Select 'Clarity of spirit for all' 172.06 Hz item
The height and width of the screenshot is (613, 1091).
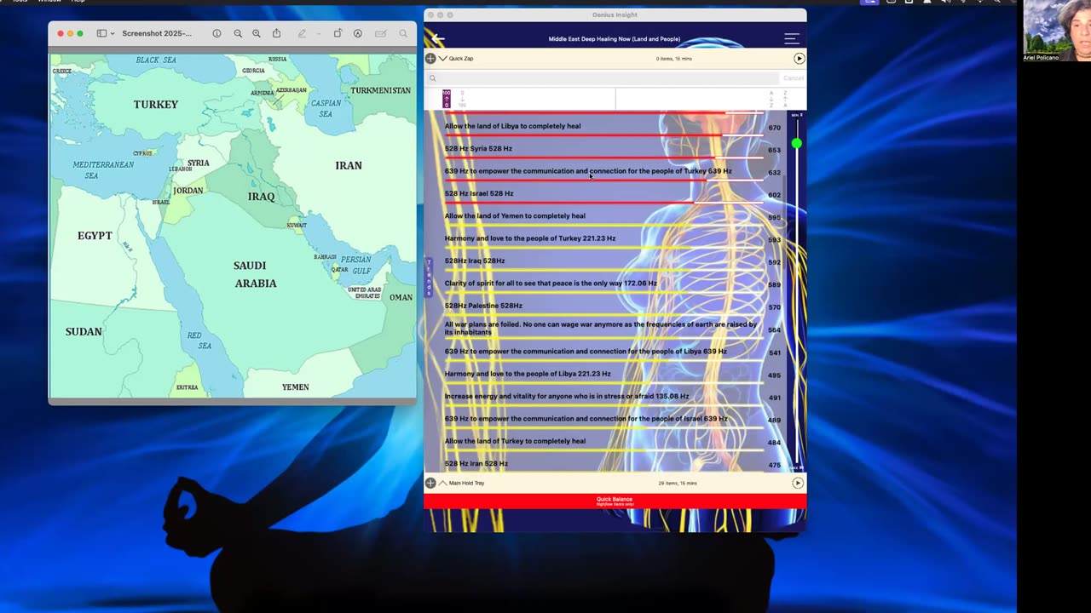pyautogui.click(x=551, y=284)
